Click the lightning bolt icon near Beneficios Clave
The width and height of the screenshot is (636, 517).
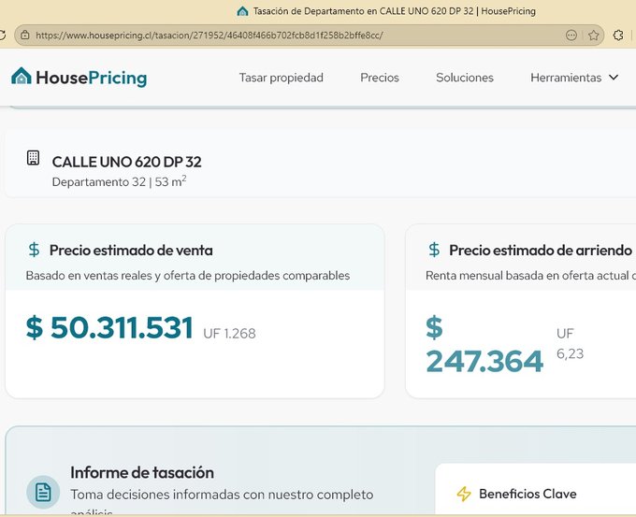[464, 494]
